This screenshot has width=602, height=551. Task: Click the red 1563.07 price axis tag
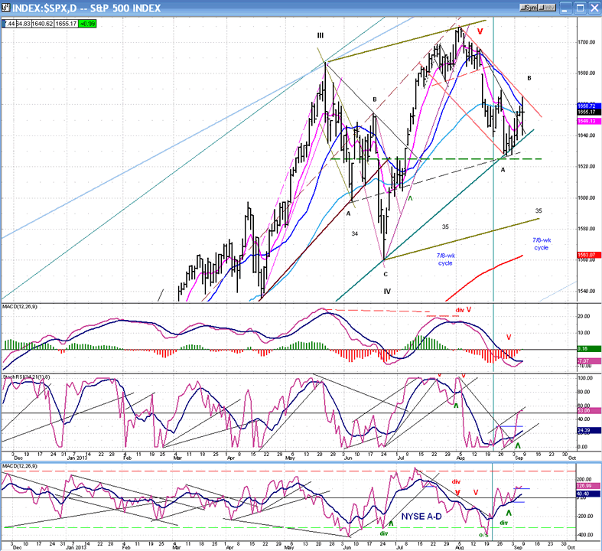pyautogui.click(x=588, y=255)
